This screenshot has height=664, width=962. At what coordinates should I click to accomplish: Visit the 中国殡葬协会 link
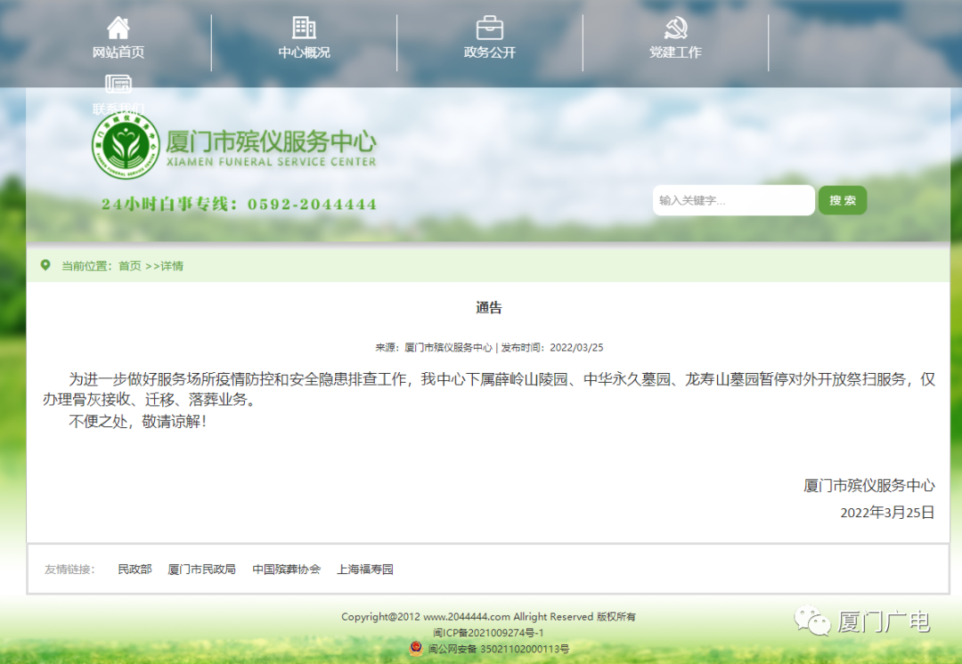coord(286,569)
